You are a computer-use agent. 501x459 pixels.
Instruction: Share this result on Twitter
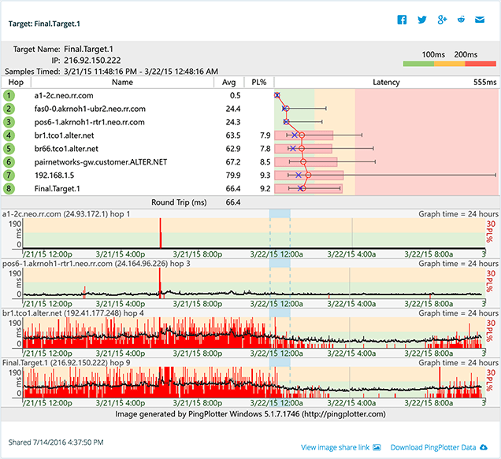click(423, 20)
